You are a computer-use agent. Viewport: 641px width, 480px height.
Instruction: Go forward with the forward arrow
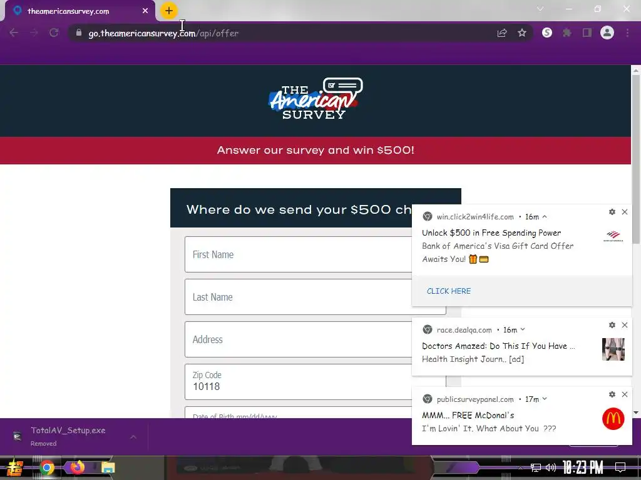point(34,33)
